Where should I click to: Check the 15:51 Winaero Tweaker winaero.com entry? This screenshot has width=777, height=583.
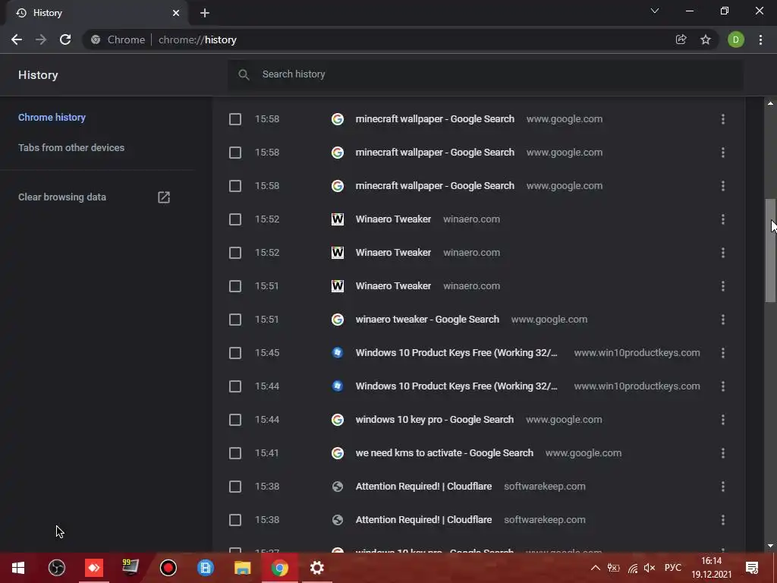click(x=235, y=286)
